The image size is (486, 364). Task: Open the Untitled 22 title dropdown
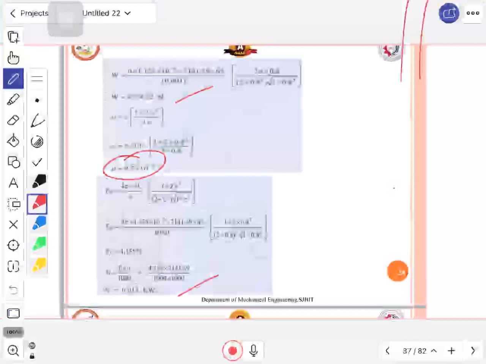[106, 13]
